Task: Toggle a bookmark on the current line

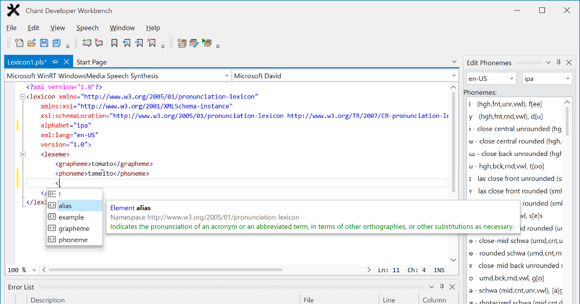Action: [x=114, y=43]
